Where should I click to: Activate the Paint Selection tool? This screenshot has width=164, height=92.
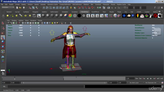click(x=3, y=33)
